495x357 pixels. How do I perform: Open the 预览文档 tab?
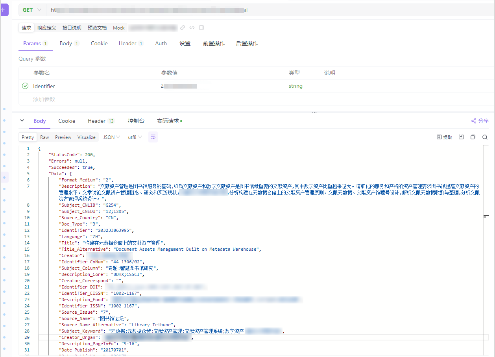[97, 28]
